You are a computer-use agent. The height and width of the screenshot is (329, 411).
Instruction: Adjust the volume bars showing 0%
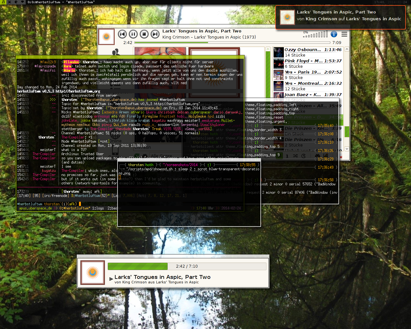316,34
